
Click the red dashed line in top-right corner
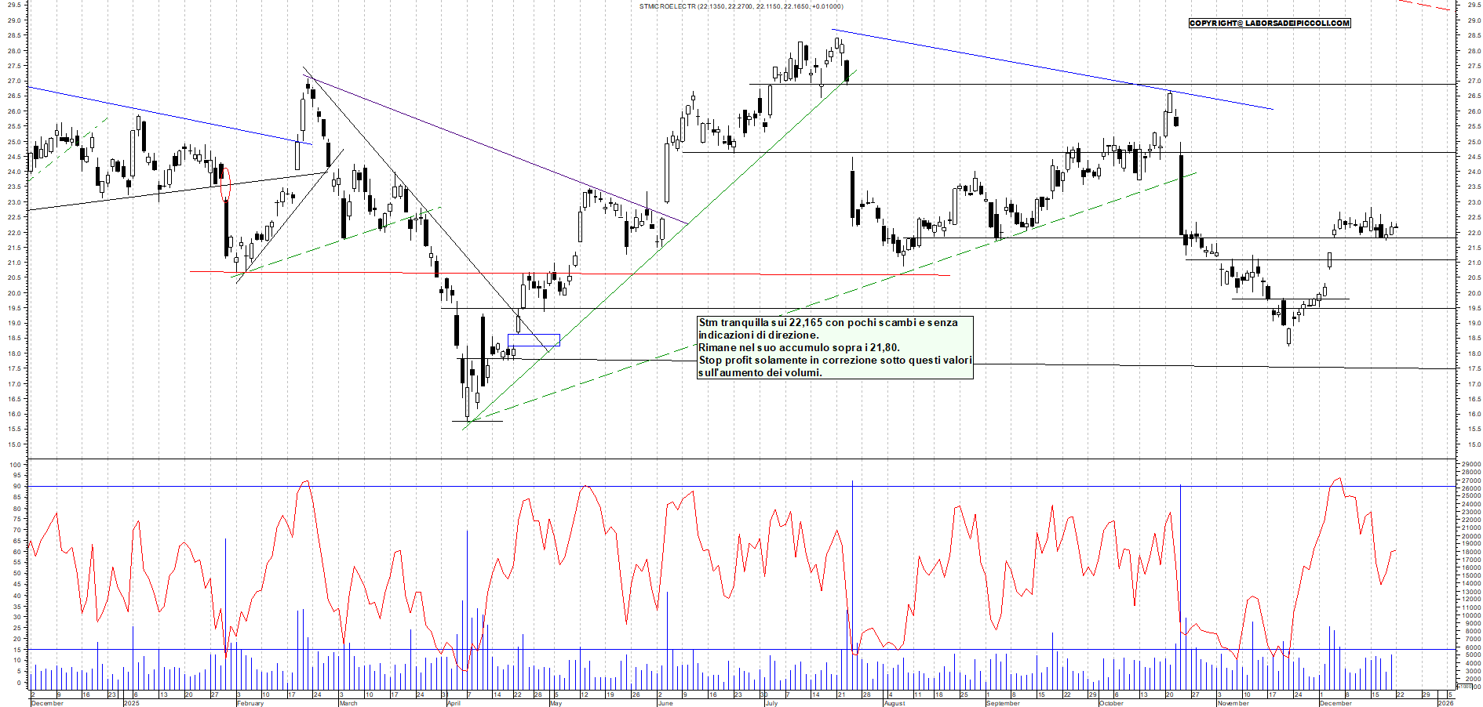[x=1424, y=5]
